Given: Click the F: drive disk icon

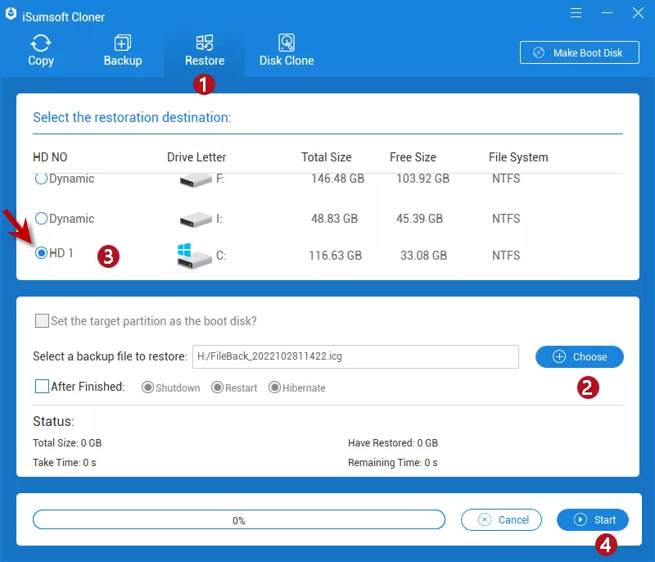Looking at the screenshot, I should click(x=194, y=179).
